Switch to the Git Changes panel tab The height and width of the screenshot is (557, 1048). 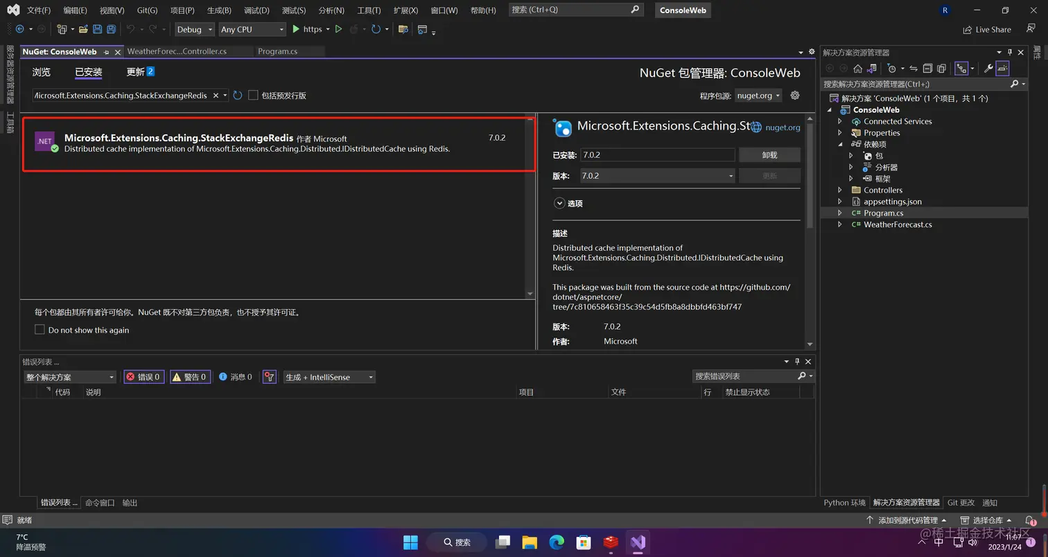click(x=961, y=503)
